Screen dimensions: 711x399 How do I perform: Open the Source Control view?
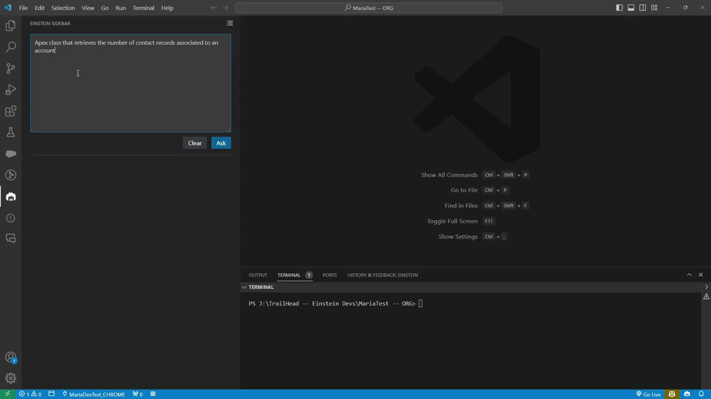click(x=11, y=68)
